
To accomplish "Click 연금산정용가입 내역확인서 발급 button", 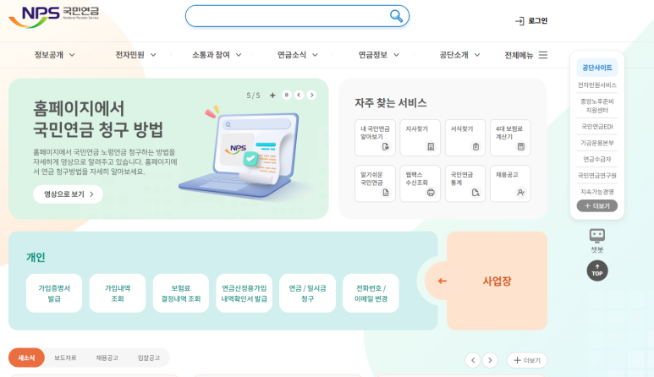I will [x=244, y=293].
